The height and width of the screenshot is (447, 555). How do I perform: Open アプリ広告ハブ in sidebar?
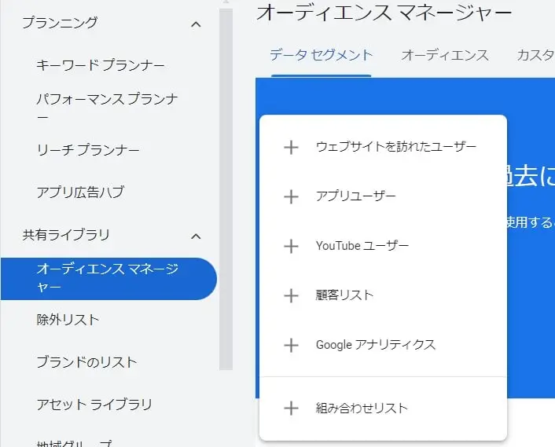click(x=80, y=192)
